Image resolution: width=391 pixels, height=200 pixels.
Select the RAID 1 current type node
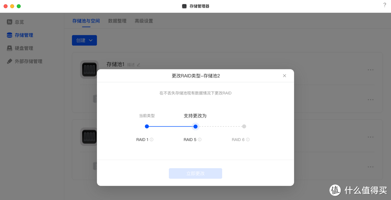[147, 126]
